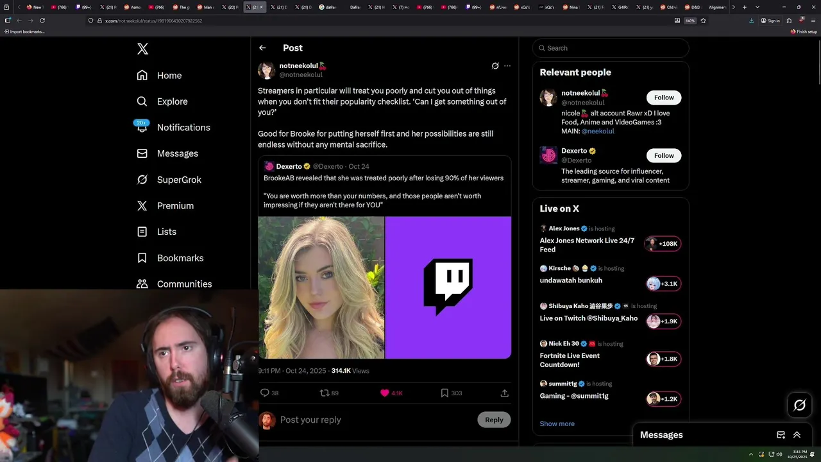
Task: Follow Dexerto in Relevant people
Action: pos(664,155)
